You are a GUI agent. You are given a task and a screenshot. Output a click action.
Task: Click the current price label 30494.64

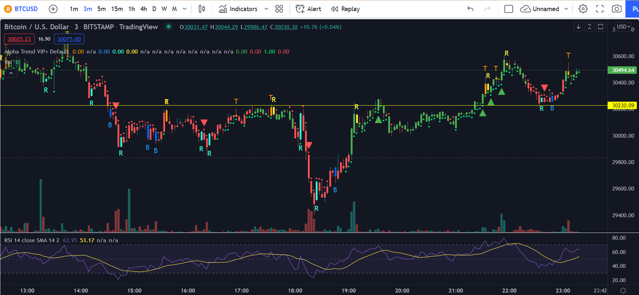coord(623,70)
